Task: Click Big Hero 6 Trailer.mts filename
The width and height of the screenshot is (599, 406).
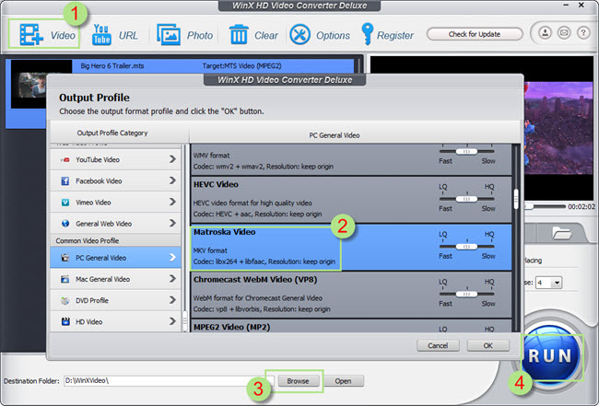Action: (112, 65)
